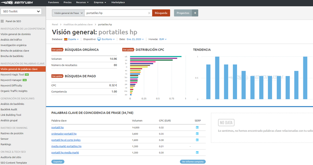Open SERP snapshot for portatil hp
The width and height of the screenshot is (313, 165).
197,128
